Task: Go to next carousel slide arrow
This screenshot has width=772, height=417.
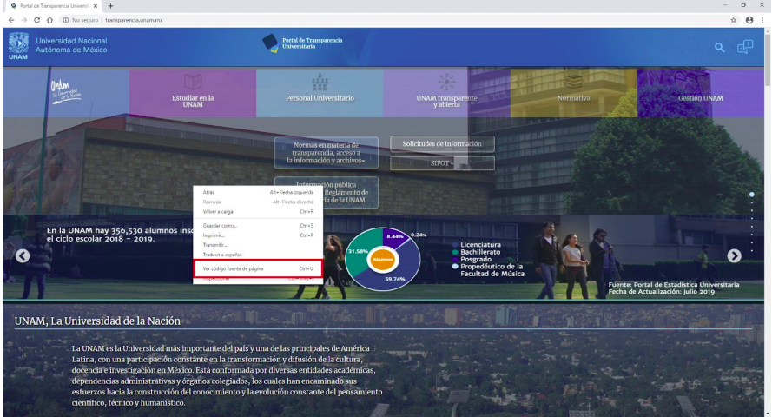Action: 734,256
